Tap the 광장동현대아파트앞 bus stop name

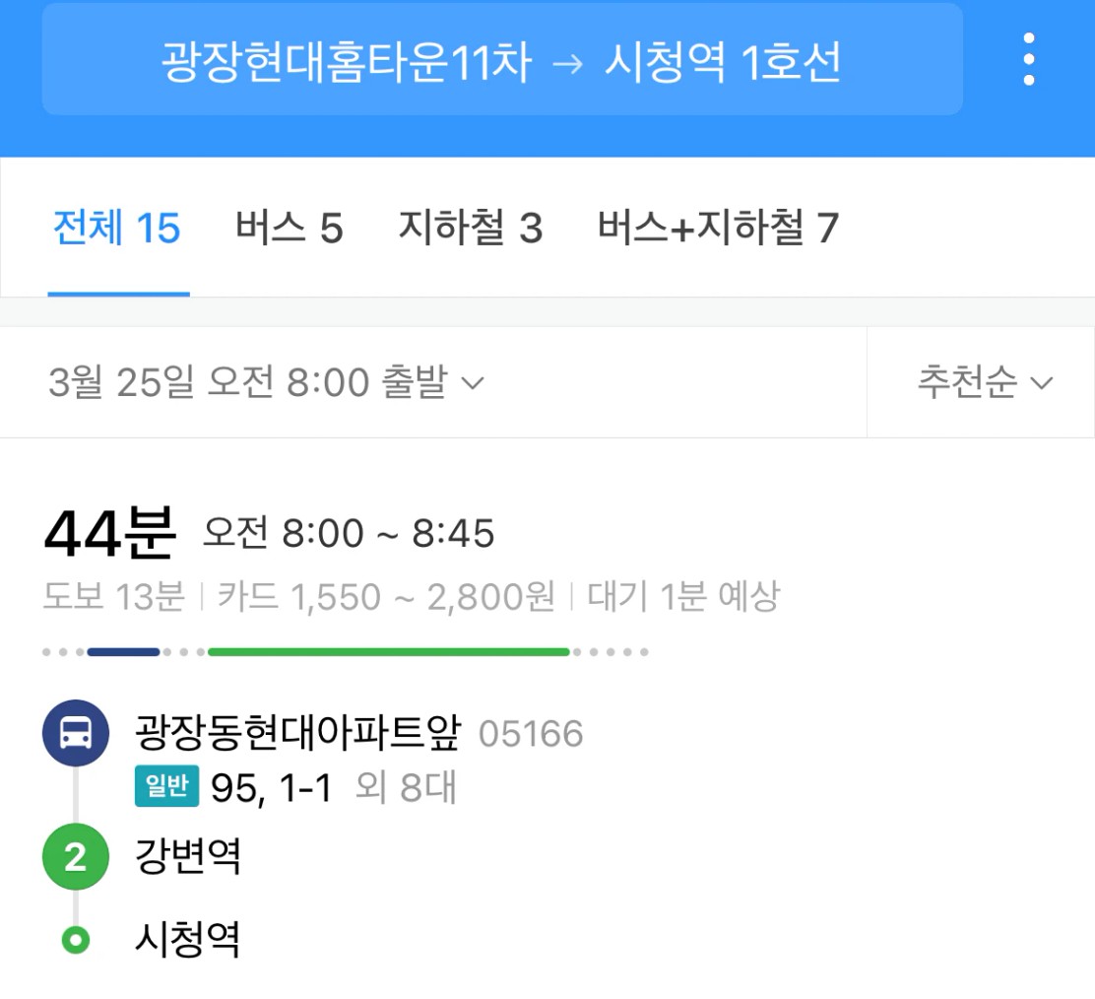(x=297, y=733)
